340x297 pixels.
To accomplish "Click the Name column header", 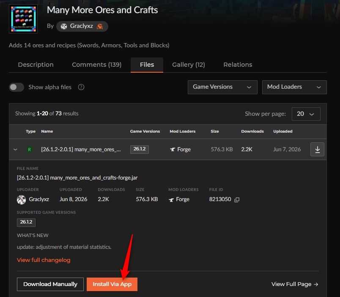I will pos(47,131).
